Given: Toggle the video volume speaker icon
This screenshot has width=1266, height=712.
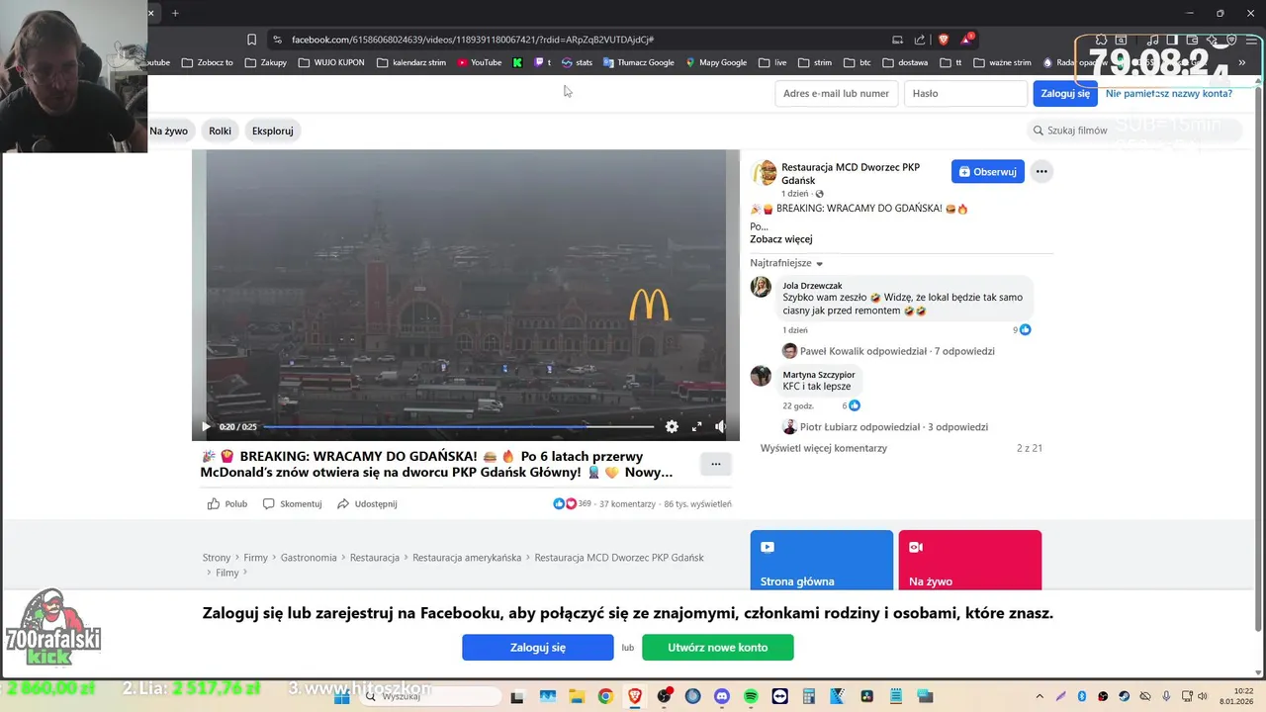Looking at the screenshot, I should click(x=720, y=426).
